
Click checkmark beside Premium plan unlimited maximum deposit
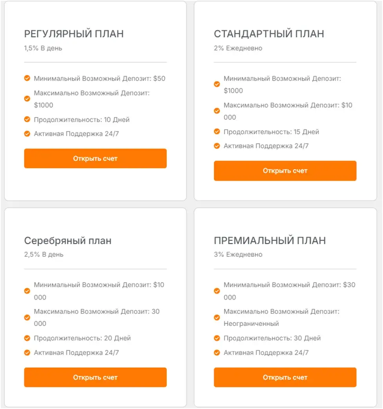tap(217, 317)
